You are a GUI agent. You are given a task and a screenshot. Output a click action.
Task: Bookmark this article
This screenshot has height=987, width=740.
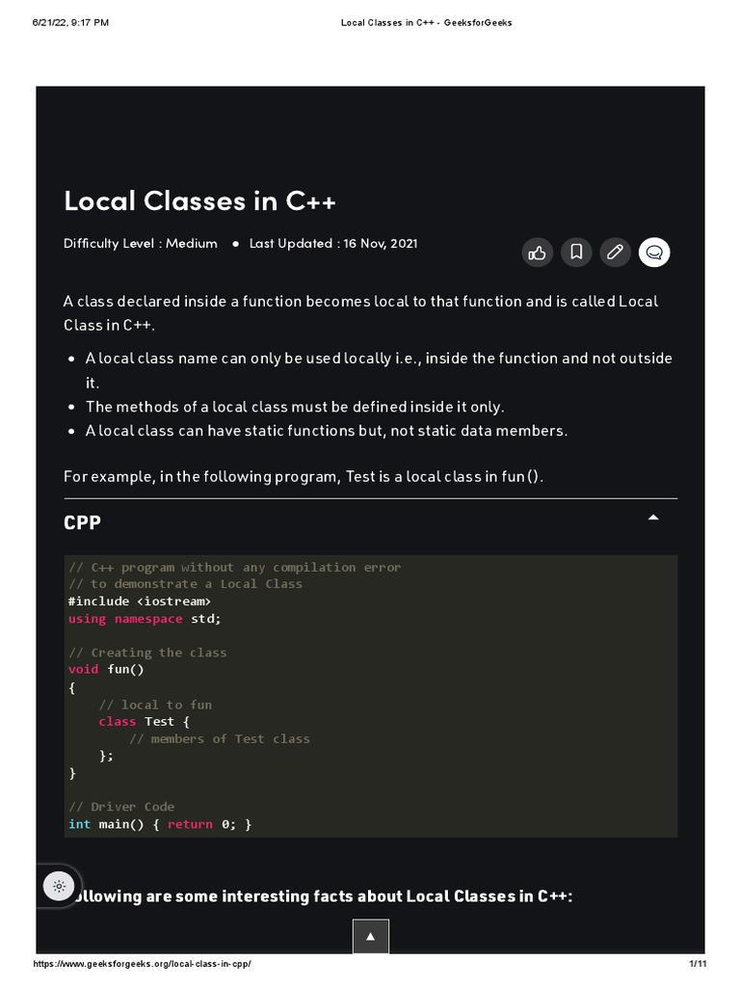576,253
